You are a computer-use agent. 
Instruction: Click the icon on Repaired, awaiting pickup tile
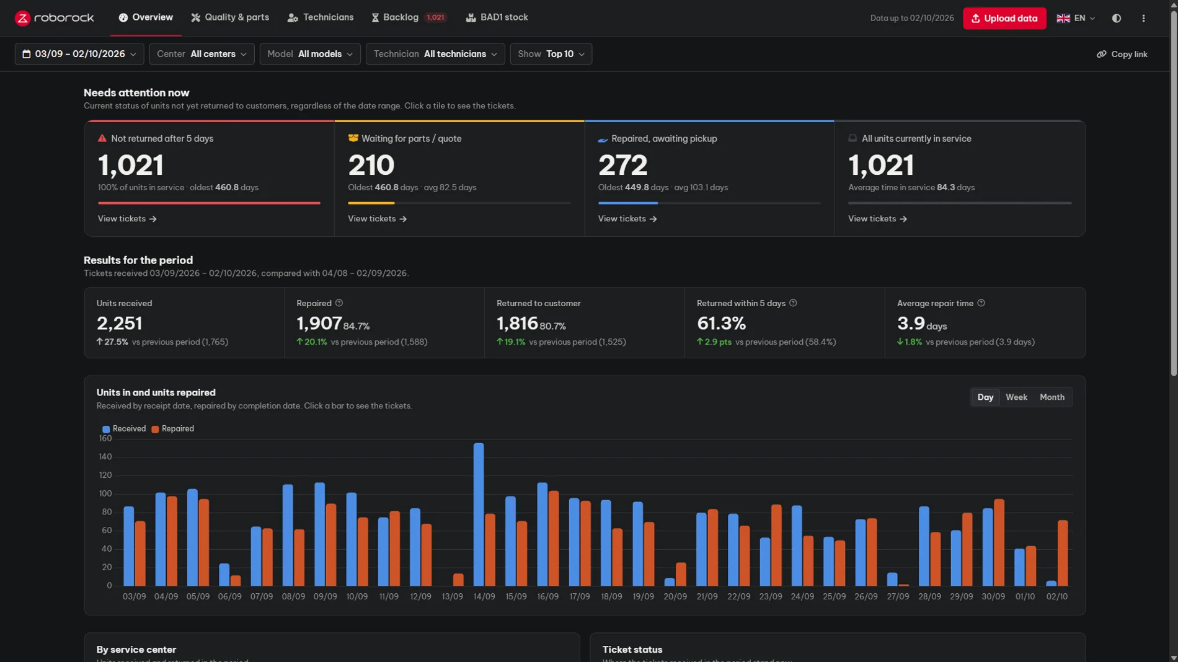[x=603, y=139]
